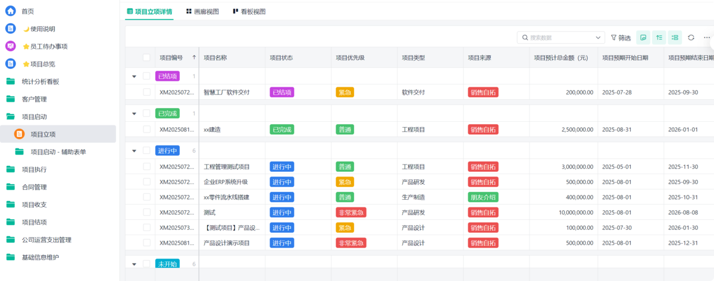Click the green comment panel toolbar icon

click(643, 37)
